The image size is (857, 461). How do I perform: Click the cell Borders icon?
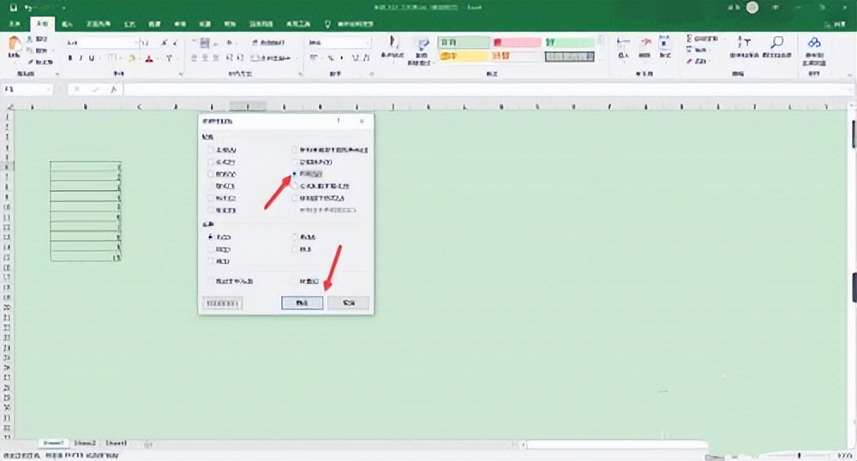pyautogui.click(x=111, y=58)
